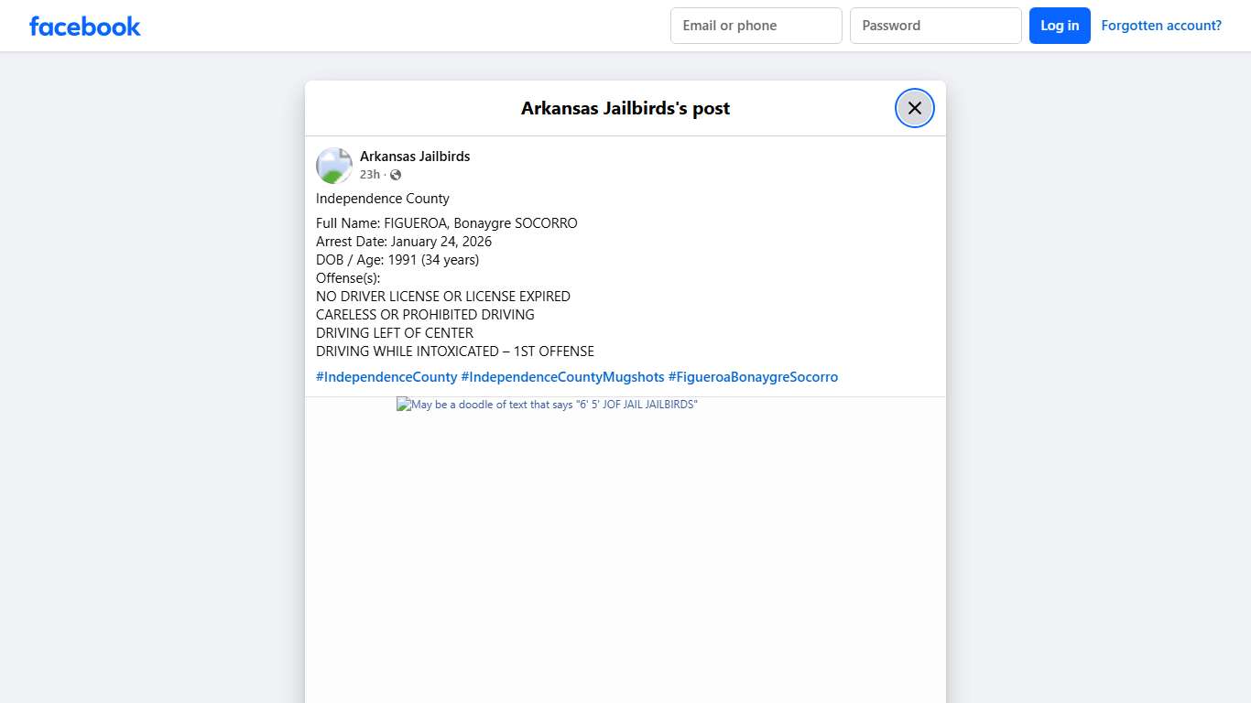The width and height of the screenshot is (1251, 703).
Task: Click the globe Public audience icon
Action: click(x=396, y=175)
